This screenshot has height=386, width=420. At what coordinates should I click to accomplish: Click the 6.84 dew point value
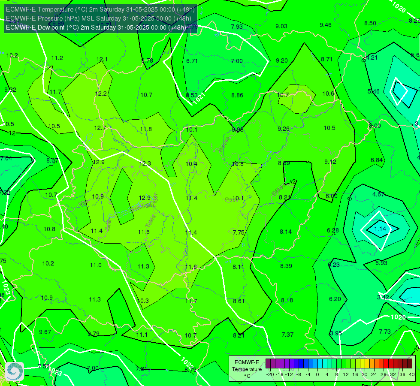(x=377, y=160)
